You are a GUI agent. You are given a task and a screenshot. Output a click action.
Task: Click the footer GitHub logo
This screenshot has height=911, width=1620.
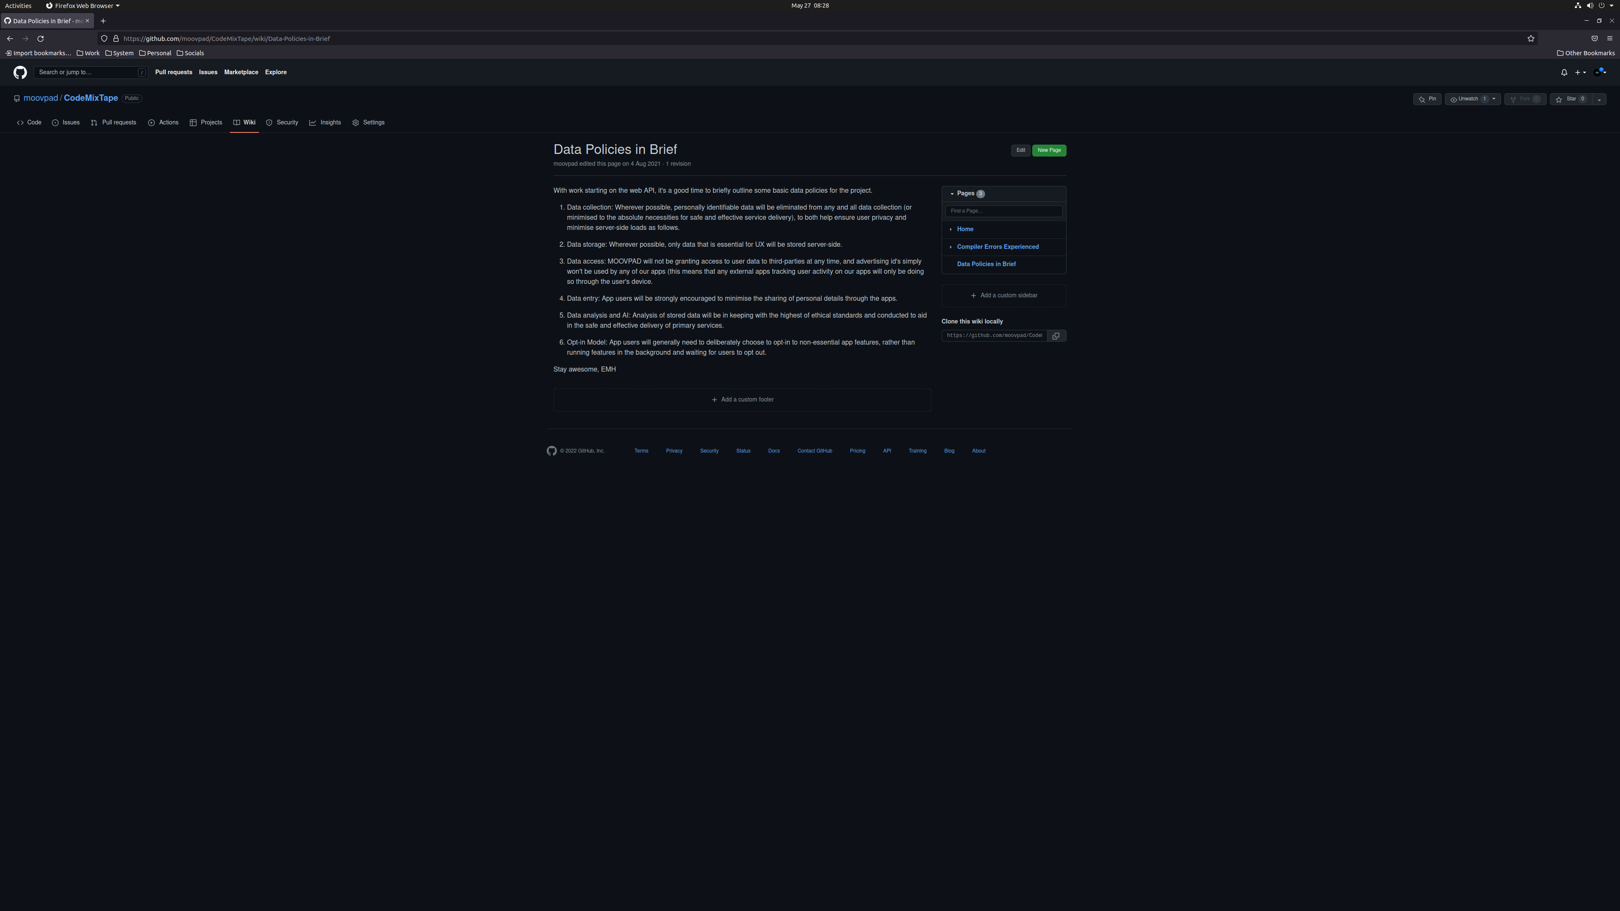[x=551, y=451]
